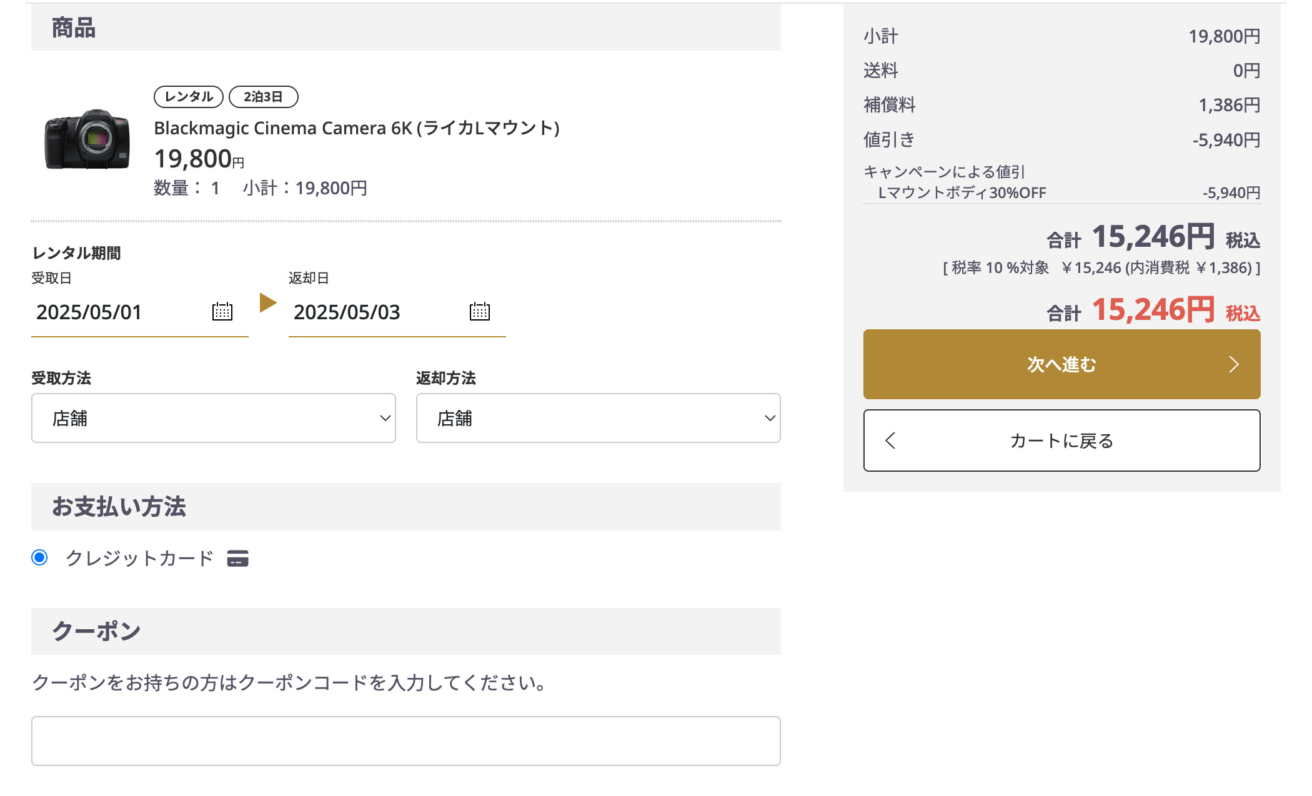Click the right chevron on 次へ進む
Screen dimensions: 1312x796
click(1233, 364)
